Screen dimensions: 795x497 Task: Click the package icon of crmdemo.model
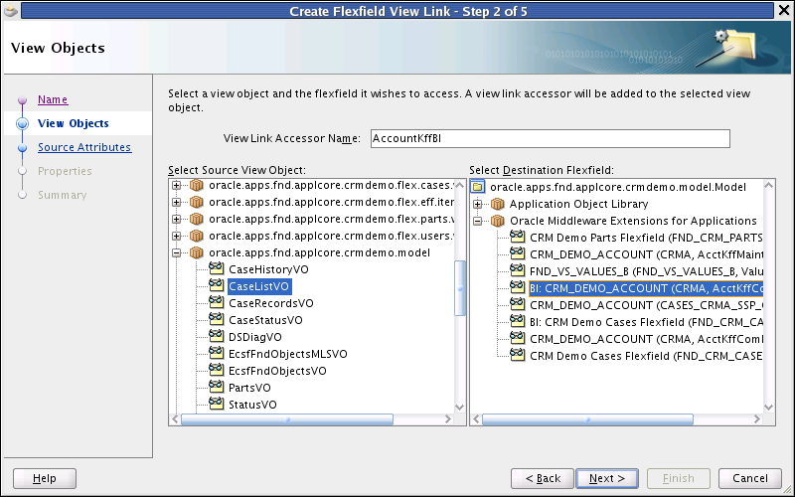pyautogui.click(x=196, y=252)
